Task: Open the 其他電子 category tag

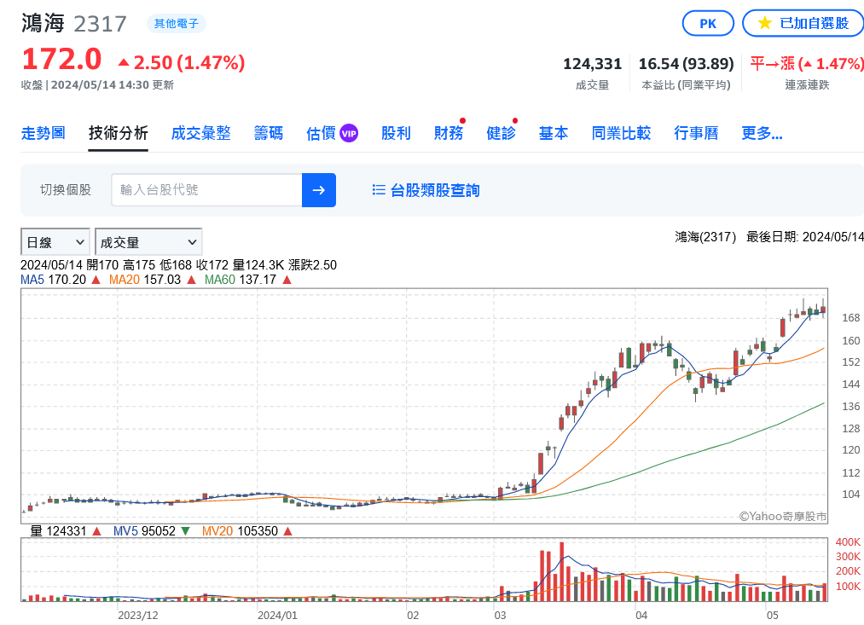Action: click(177, 24)
